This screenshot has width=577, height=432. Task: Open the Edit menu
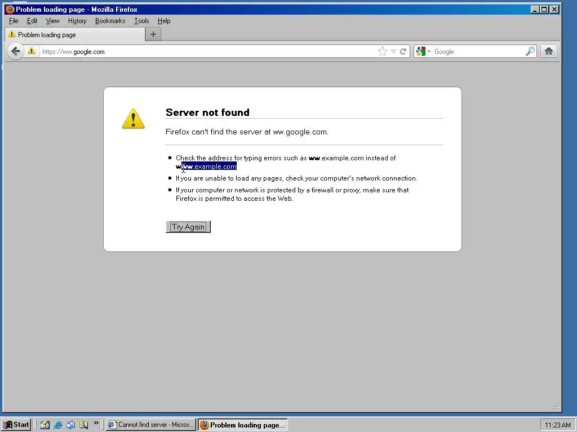[x=32, y=21]
